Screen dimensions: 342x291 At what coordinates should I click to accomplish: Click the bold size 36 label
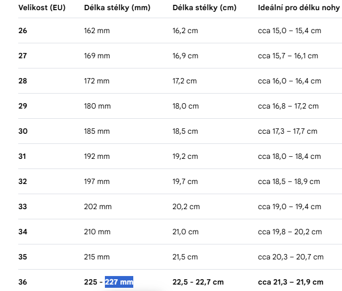point(22,282)
